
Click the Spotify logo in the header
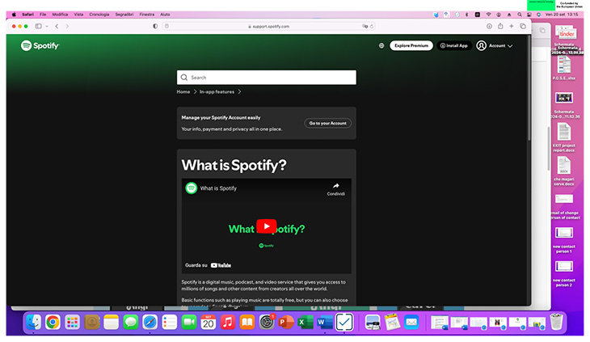click(40, 45)
